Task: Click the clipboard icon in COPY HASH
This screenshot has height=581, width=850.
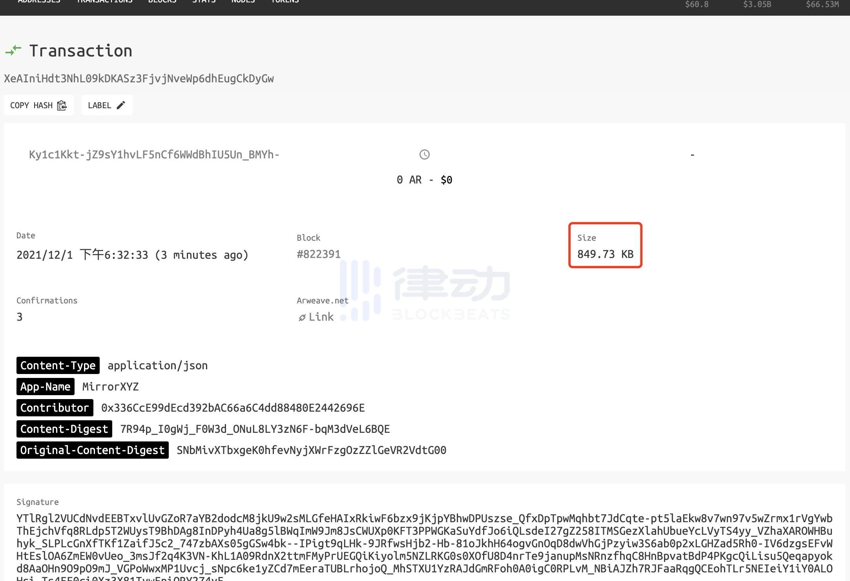Action: click(x=62, y=105)
